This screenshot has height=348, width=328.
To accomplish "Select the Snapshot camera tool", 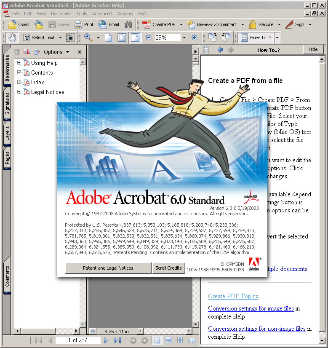I will coord(70,37).
